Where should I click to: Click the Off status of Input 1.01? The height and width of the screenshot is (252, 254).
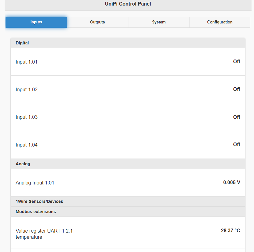click(x=236, y=62)
